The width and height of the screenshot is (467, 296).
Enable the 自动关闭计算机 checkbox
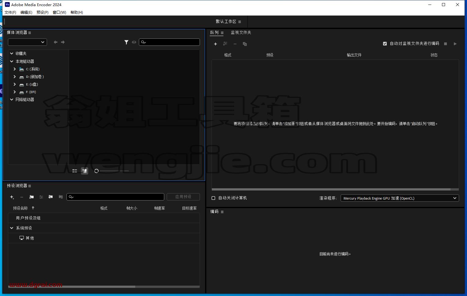coord(213,198)
